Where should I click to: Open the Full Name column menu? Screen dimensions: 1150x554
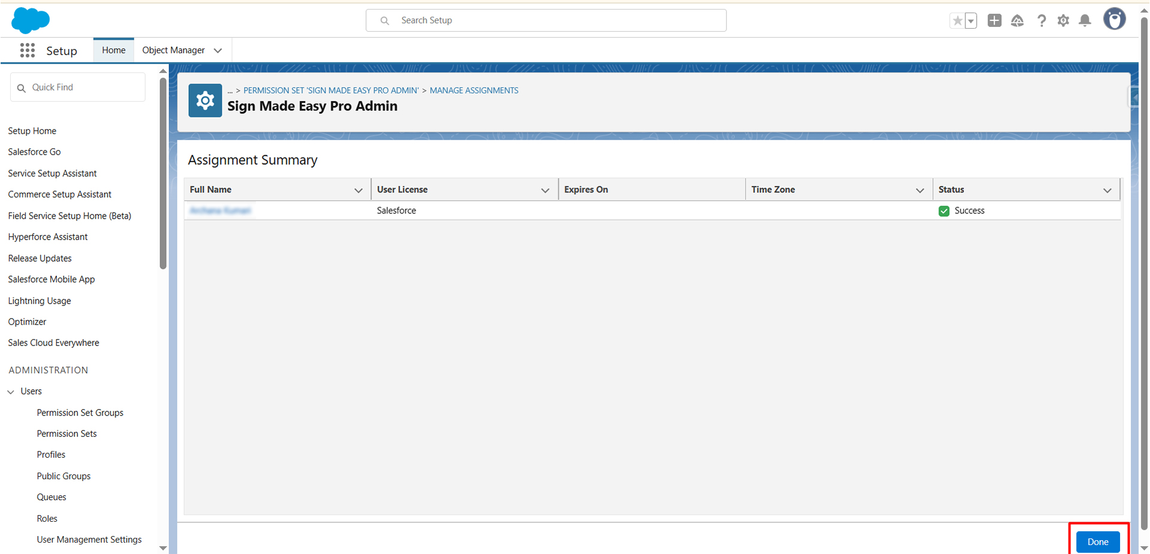click(358, 190)
